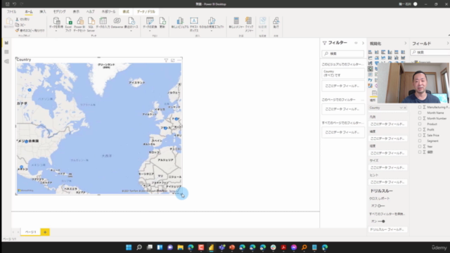This screenshot has width=450, height=253.
Task: Switch to Report view in left sidebar
Action: pos(6,43)
